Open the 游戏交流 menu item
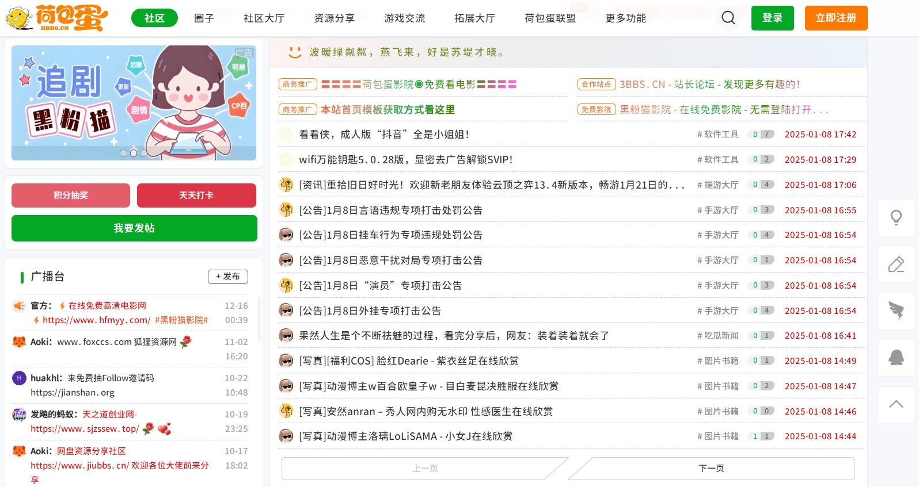This screenshot has height=487, width=919. 405,18
